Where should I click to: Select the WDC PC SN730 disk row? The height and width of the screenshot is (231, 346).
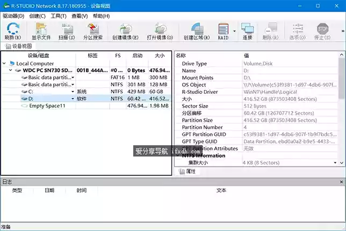point(86,70)
